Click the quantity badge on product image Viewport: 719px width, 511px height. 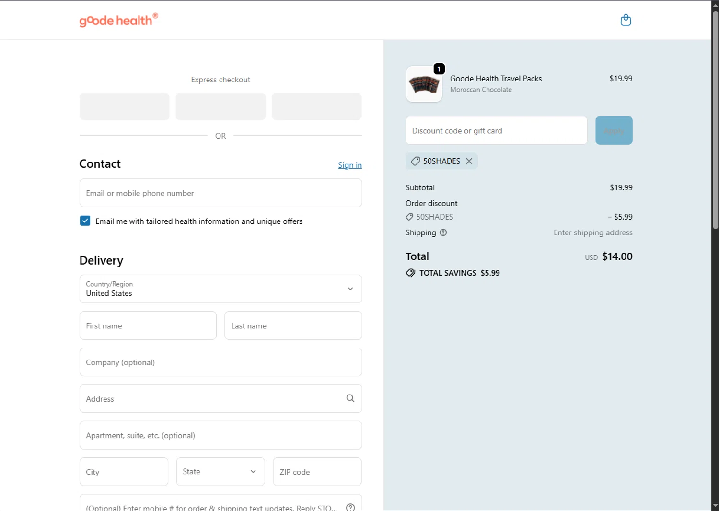(439, 69)
